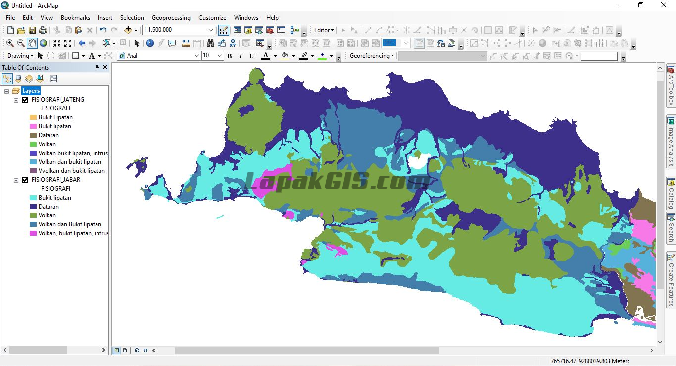Toggle visibility of FISIOGRAFI_JABAR layer
The height and width of the screenshot is (366, 676).
25,180
